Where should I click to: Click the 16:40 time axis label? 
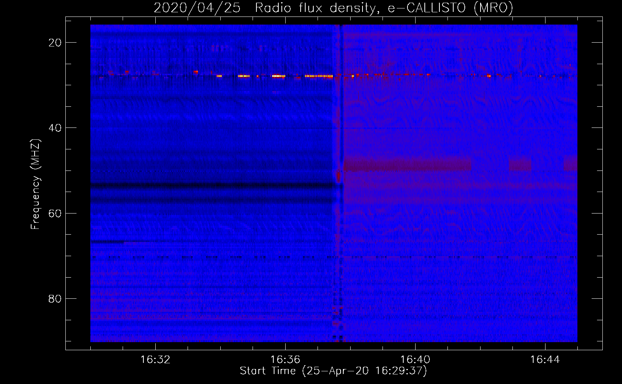tap(415, 360)
